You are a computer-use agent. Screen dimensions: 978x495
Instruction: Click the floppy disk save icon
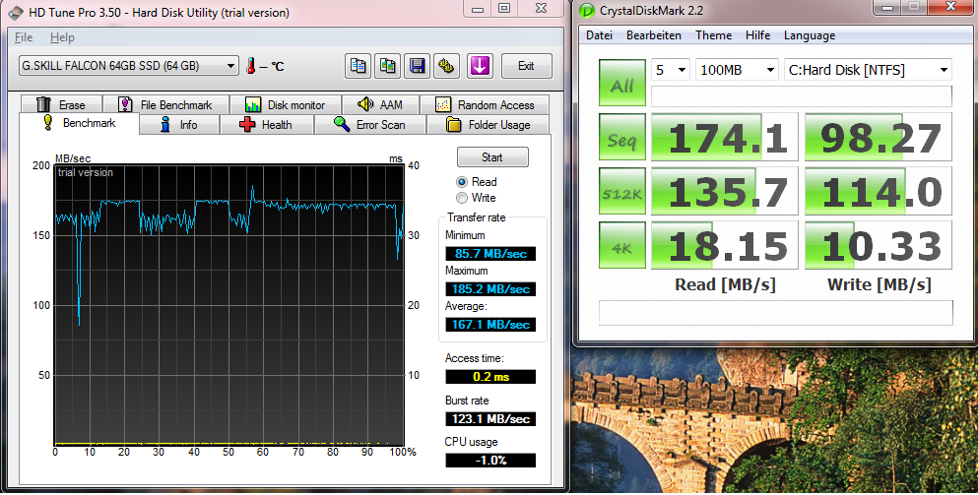point(418,66)
